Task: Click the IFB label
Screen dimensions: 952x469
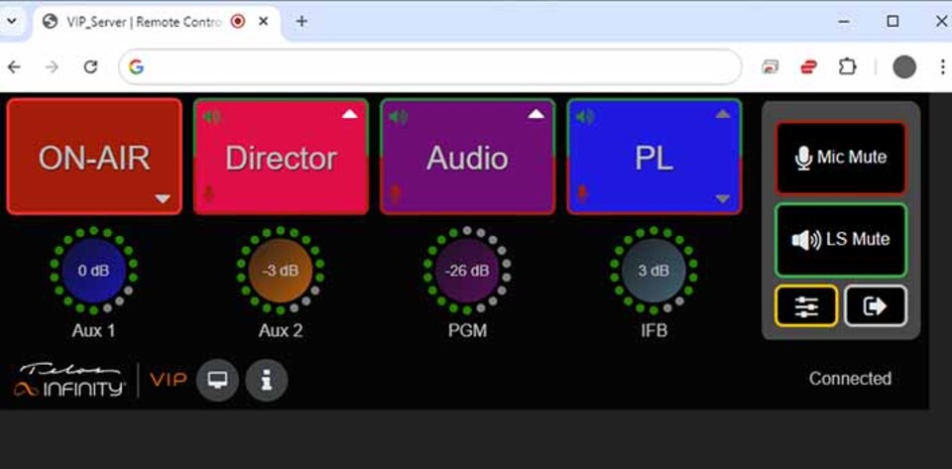Action: [x=654, y=330]
